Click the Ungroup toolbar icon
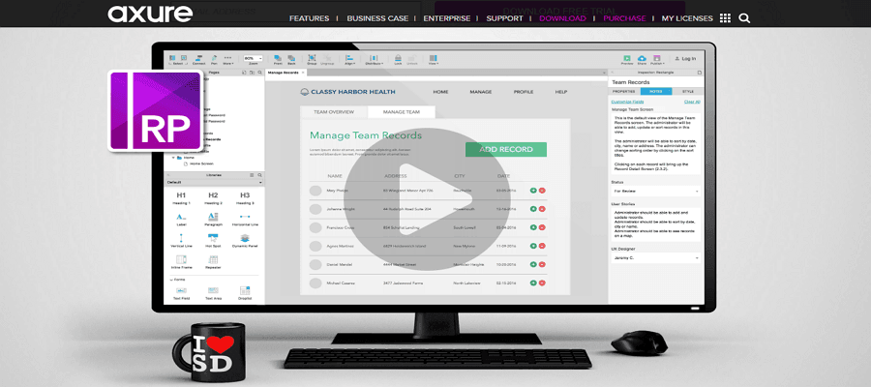This screenshot has height=387, width=871. (x=327, y=59)
